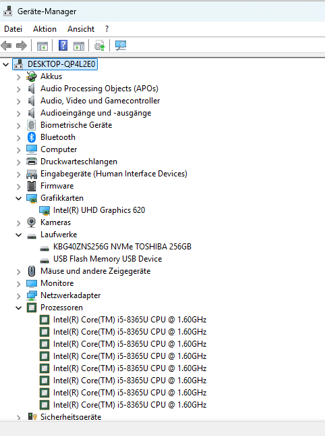
Task: Click the Druckwarteschlangen printer icon
Action: click(x=32, y=162)
